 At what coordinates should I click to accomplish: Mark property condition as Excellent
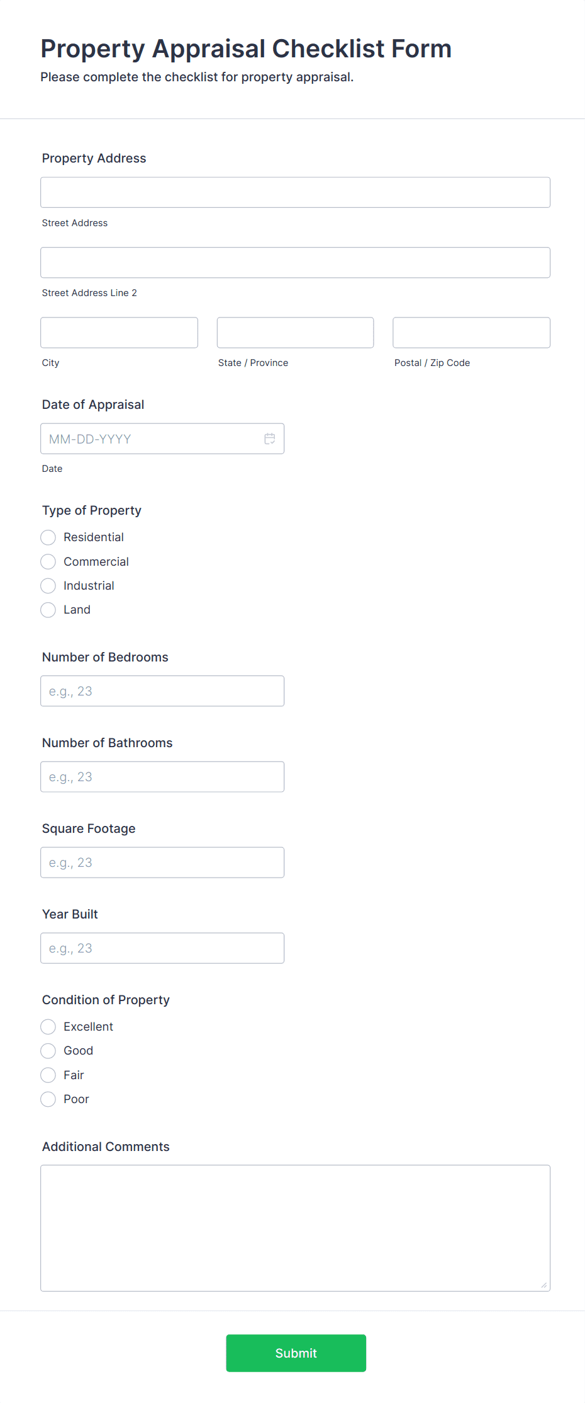tap(48, 1026)
